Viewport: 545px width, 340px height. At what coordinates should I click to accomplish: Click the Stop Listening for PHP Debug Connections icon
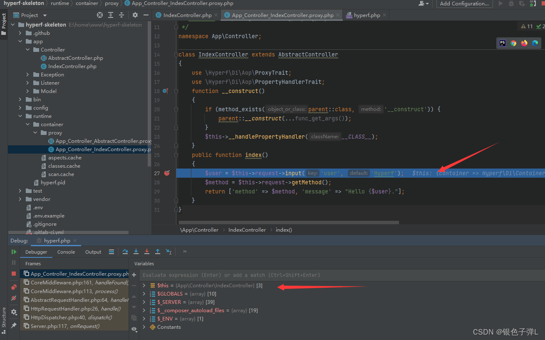pyautogui.click(x=533, y=4)
